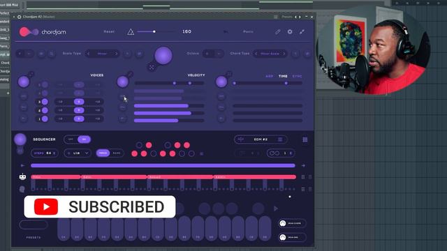Click the dice icon after Chord Type

tap(307, 54)
